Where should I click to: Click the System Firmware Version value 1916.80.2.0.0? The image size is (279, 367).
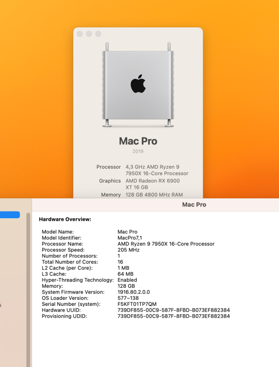click(x=134, y=292)
